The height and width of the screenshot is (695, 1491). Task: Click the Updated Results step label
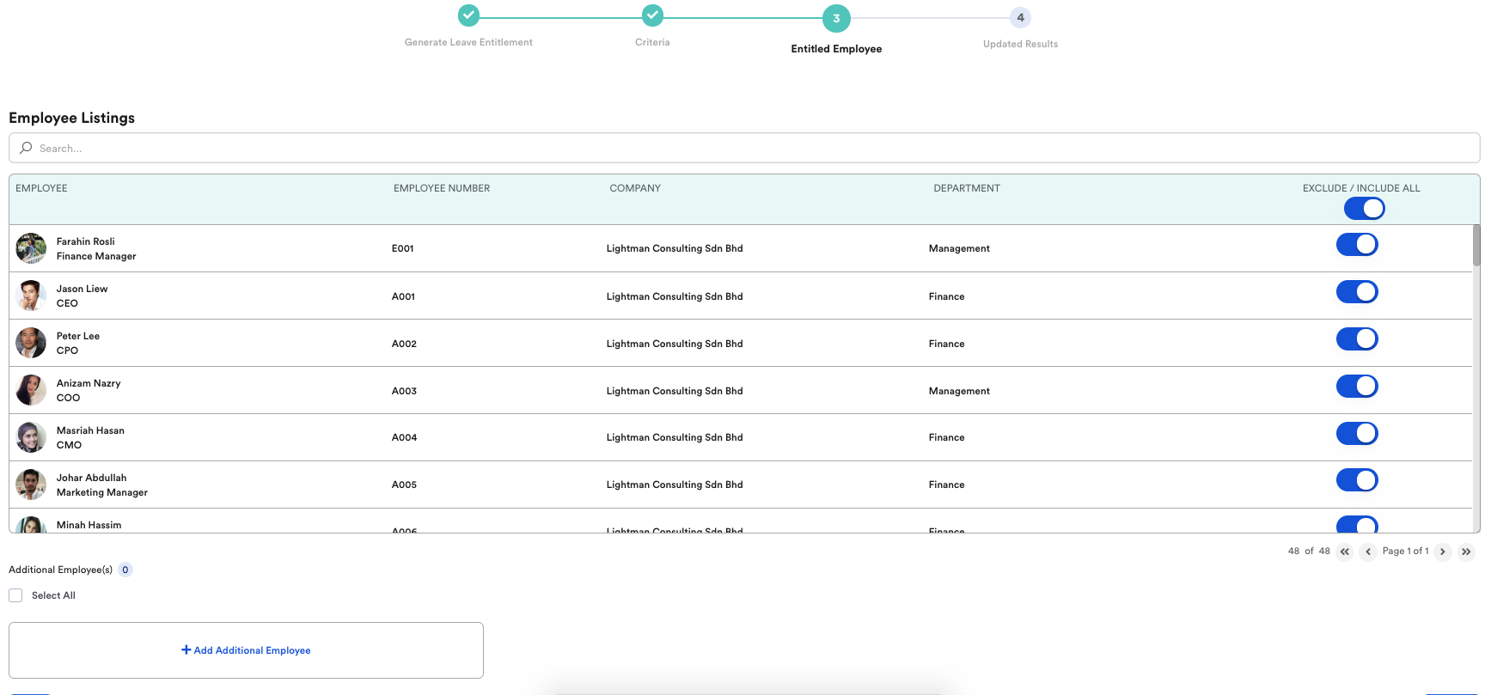click(x=1020, y=44)
